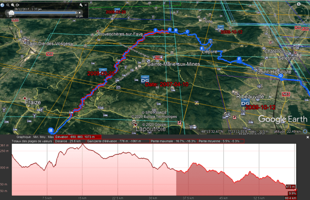
Task: Close the elevation profile panel
Action: (307, 137)
